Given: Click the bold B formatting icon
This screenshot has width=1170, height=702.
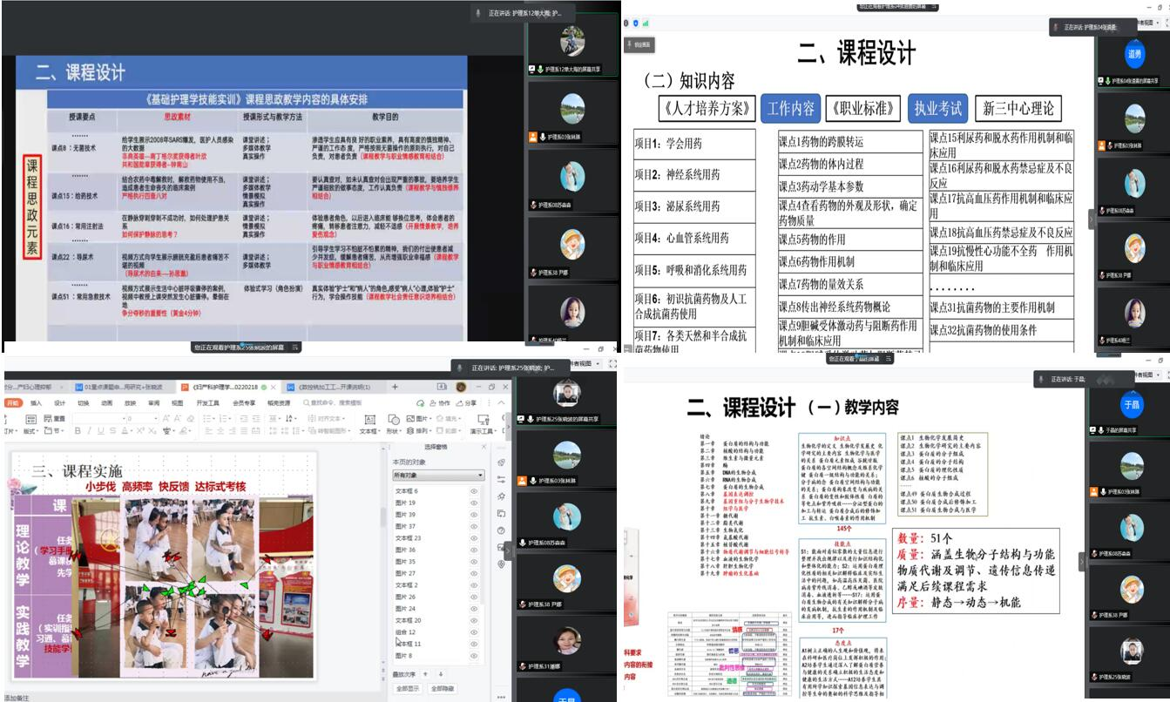Looking at the screenshot, I should pos(78,431).
